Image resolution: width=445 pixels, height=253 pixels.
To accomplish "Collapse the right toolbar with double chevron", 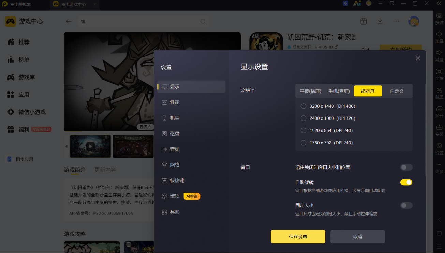I will click(439, 3).
